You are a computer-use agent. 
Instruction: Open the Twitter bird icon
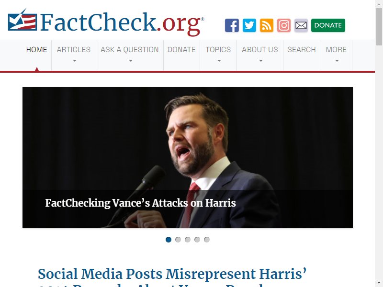(x=249, y=25)
